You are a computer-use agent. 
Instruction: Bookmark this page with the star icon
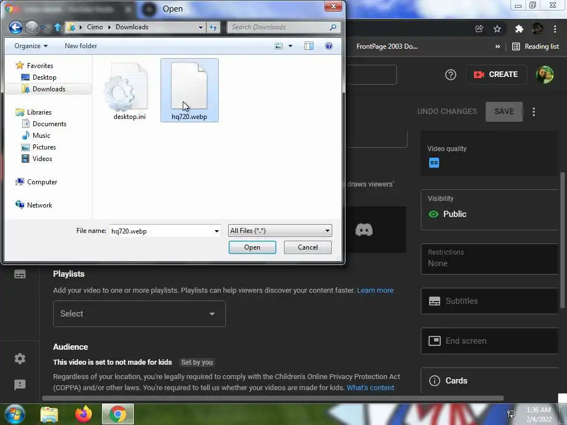pyautogui.click(x=497, y=29)
